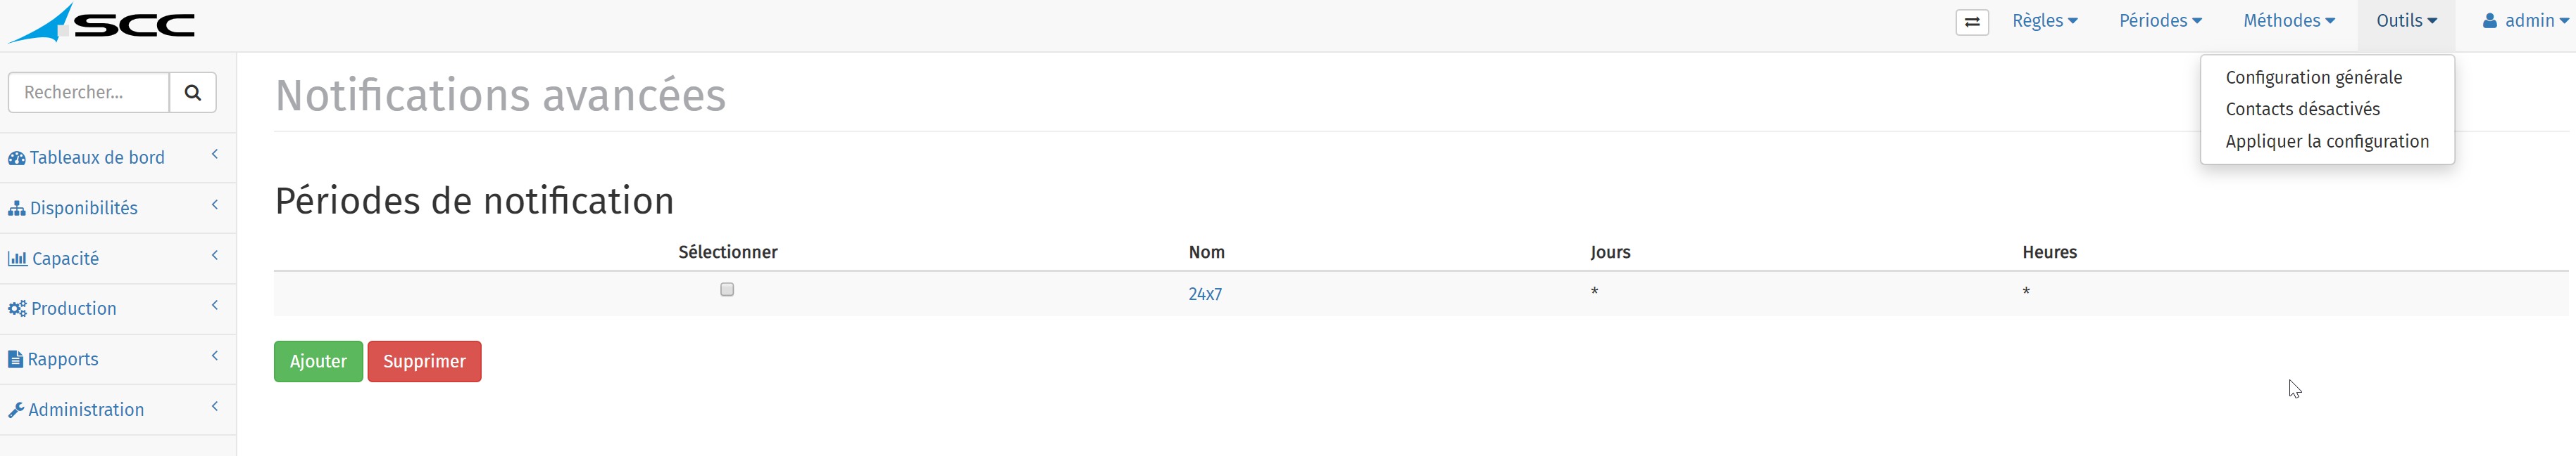
Task: Choose Appliquer la configuration from Outils
Action: pyautogui.click(x=2327, y=142)
